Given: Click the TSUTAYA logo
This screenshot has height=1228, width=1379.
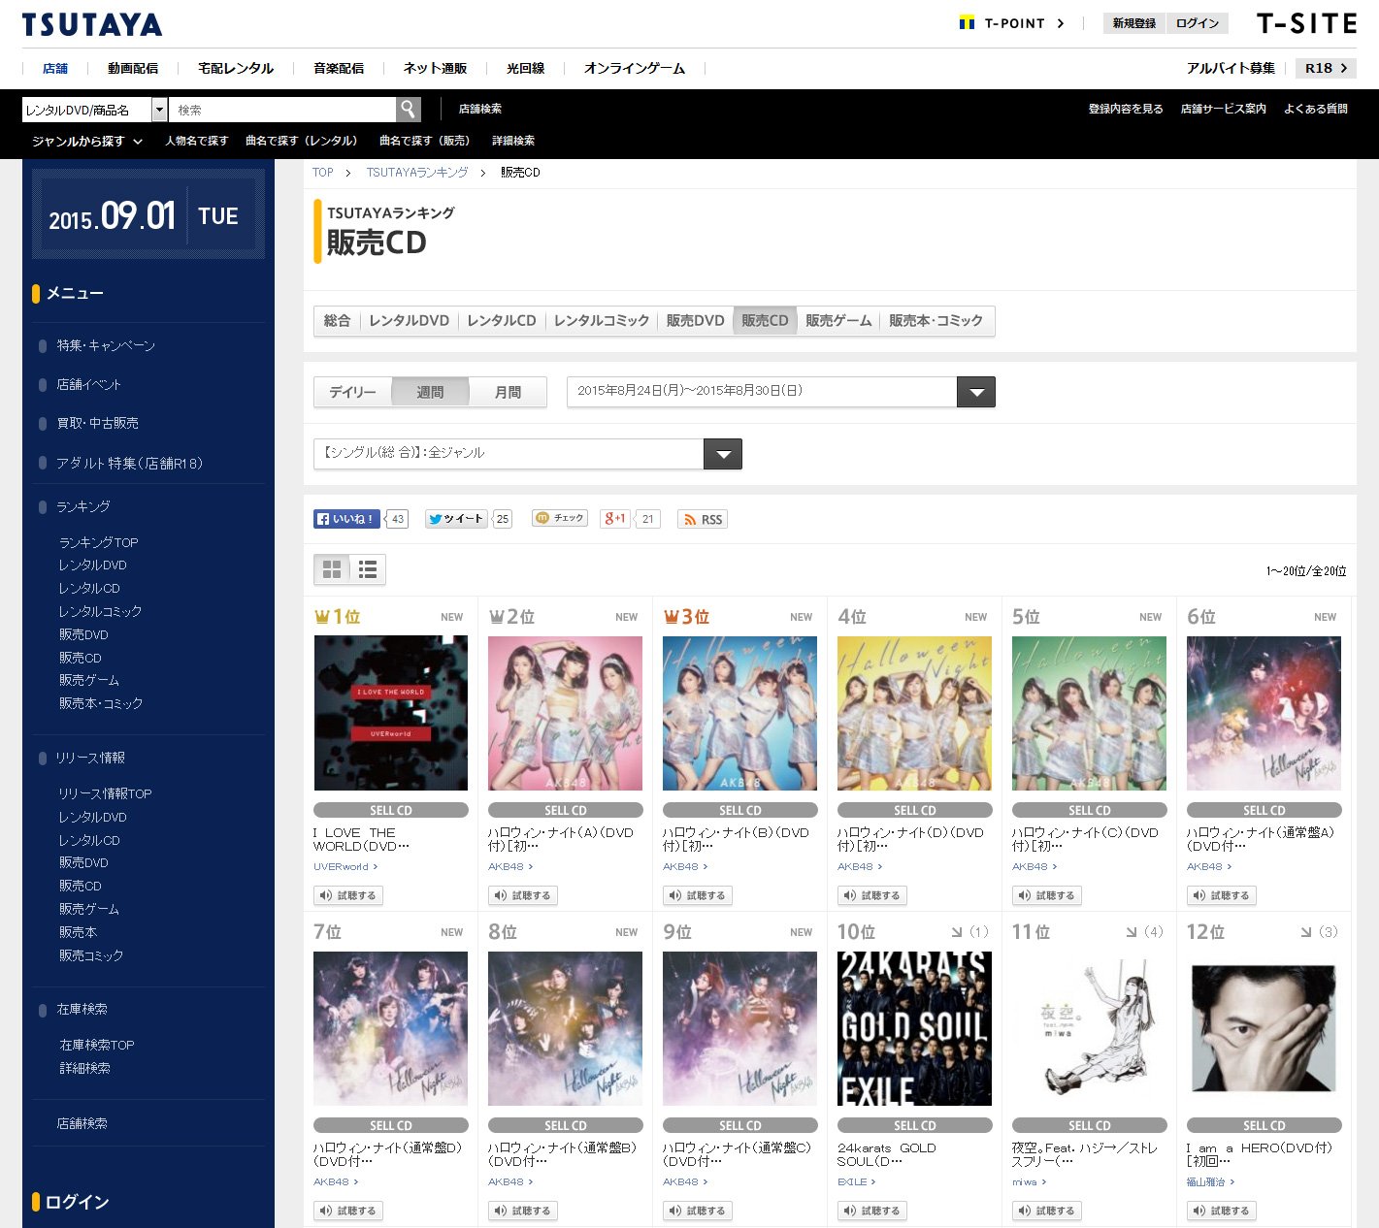Looking at the screenshot, I should click(x=92, y=24).
